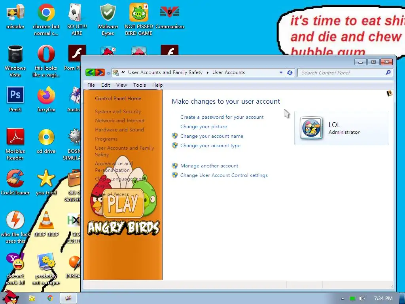Expand the address bar history dropdown
This screenshot has width=405, height=304.
coord(281,73)
